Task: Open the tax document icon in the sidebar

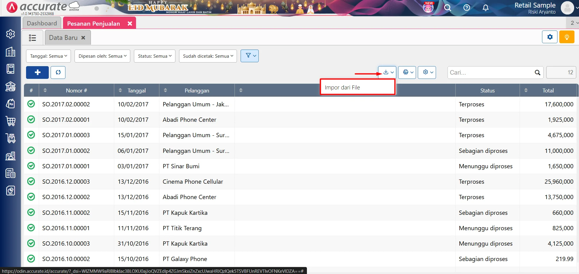Action: [11, 173]
